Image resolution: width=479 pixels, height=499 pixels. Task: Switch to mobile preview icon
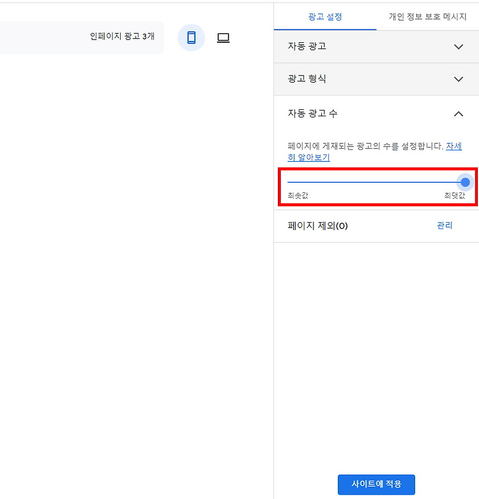[x=191, y=38]
